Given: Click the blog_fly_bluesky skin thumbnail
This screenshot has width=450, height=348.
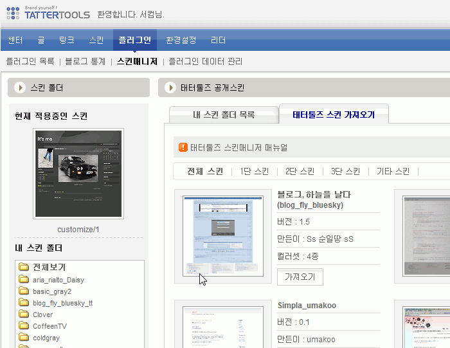Looking at the screenshot, I should click(x=223, y=236).
